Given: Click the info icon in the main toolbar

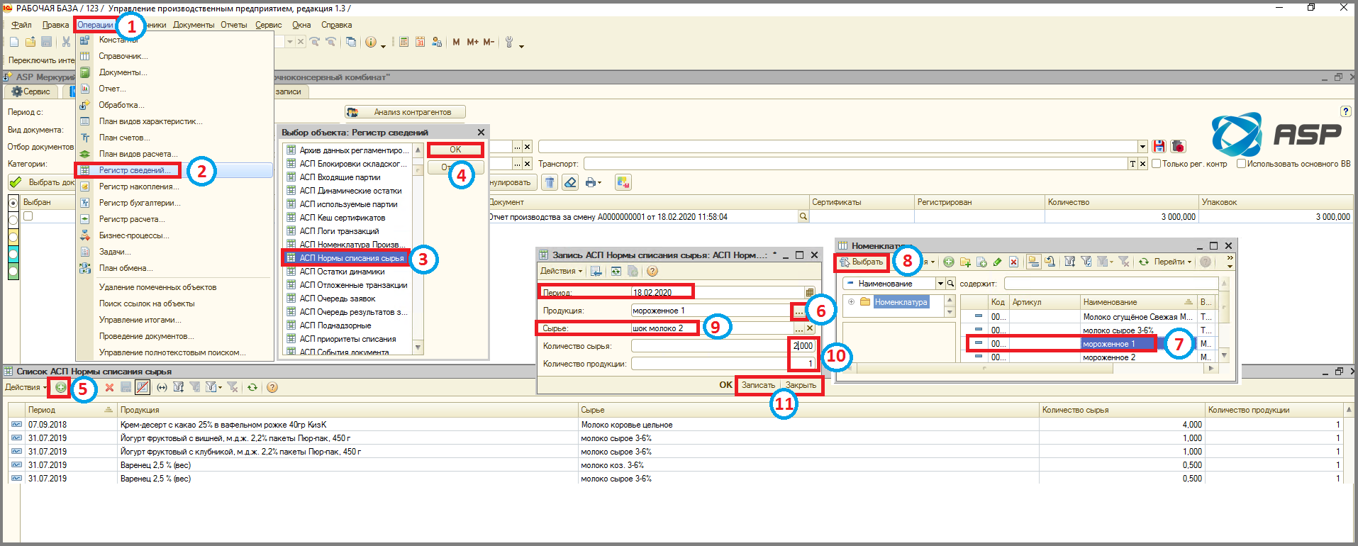Looking at the screenshot, I should tap(370, 42).
